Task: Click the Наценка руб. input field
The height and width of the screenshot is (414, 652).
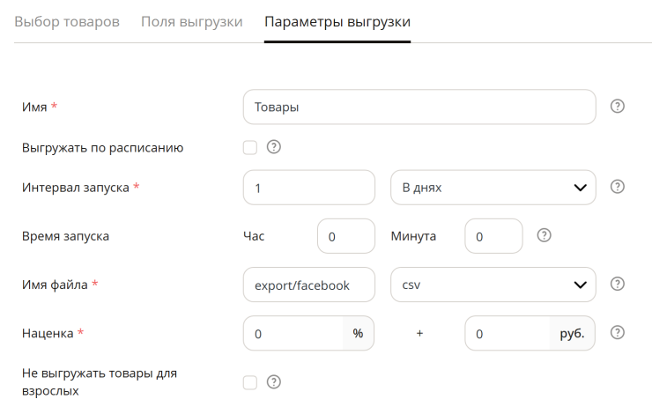Action: 508,333
